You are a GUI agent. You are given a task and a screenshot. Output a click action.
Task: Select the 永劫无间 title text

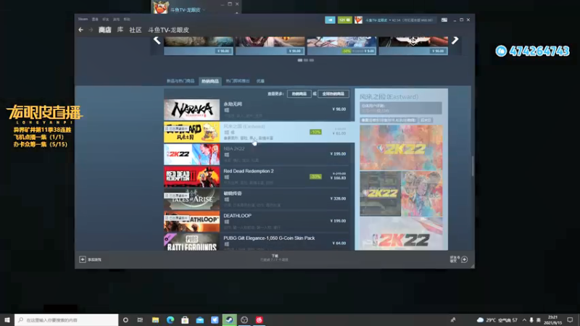[233, 104]
